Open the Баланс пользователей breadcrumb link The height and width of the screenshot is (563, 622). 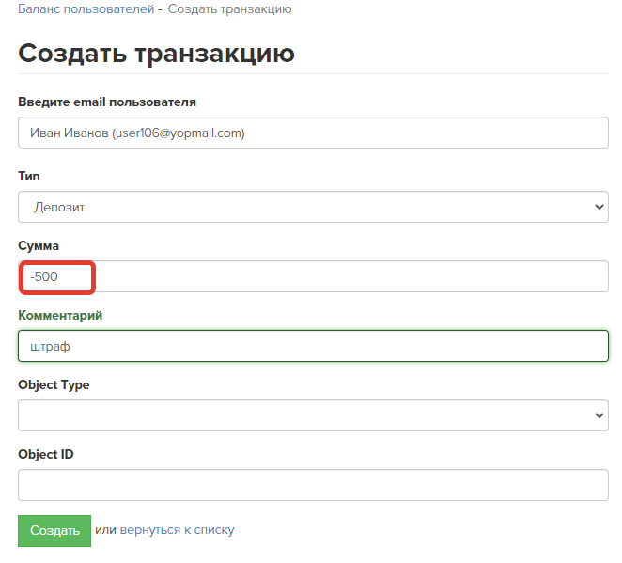86,8
